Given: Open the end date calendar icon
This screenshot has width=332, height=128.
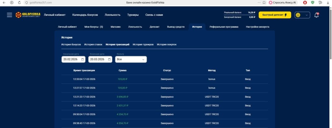Looking at the screenshot, I should click(x=109, y=59).
